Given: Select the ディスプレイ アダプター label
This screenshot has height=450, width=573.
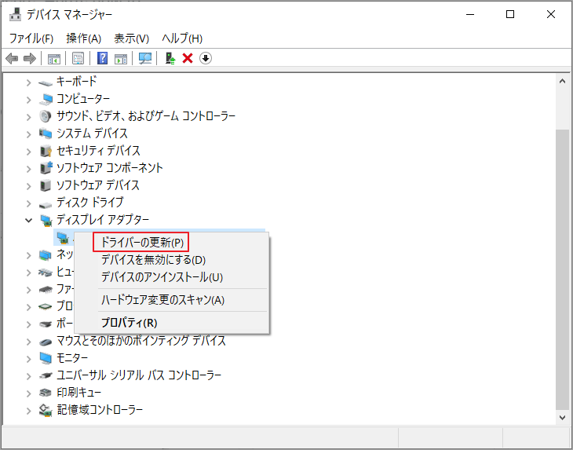Looking at the screenshot, I should pos(103,220).
